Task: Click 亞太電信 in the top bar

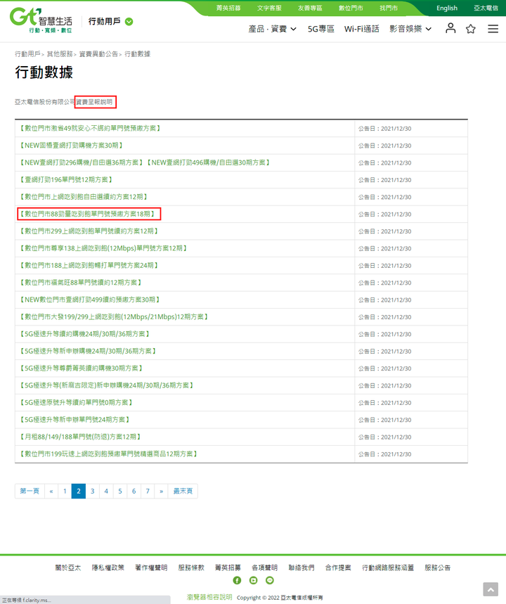Action: pyautogui.click(x=486, y=8)
